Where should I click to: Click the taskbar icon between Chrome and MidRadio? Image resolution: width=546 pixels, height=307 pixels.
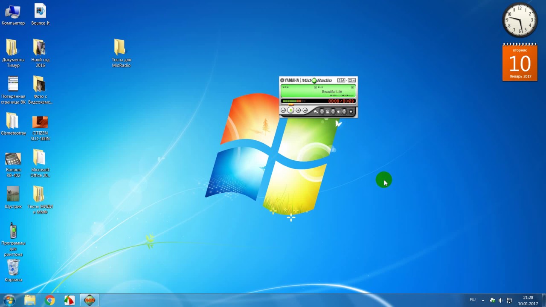[x=70, y=300]
